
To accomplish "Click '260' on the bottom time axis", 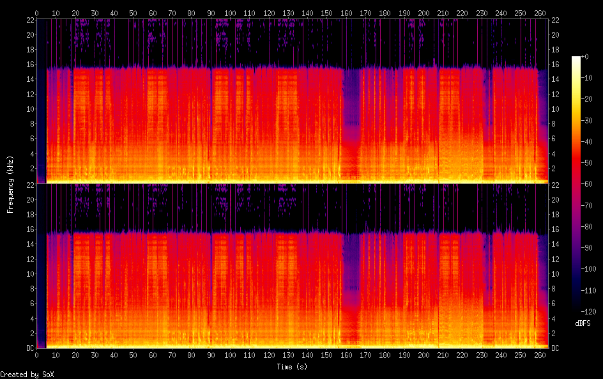I will coord(540,355).
